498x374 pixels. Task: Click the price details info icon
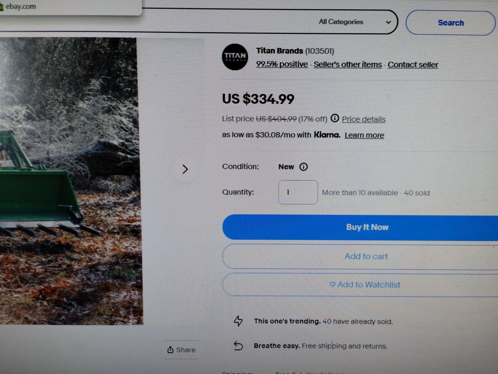click(335, 118)
